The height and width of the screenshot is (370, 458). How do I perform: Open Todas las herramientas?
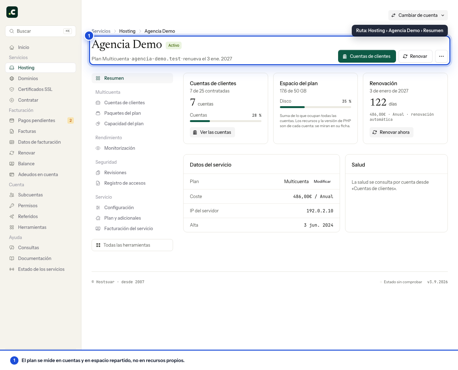click(132, 245)
